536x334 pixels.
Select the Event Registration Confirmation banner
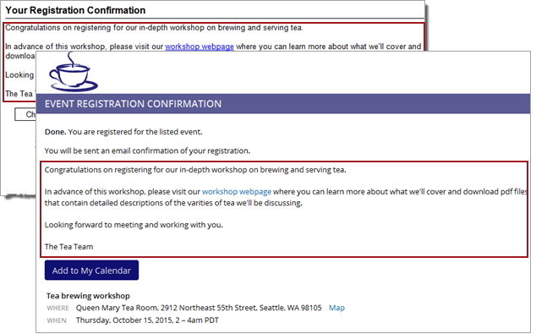(283, 104)
